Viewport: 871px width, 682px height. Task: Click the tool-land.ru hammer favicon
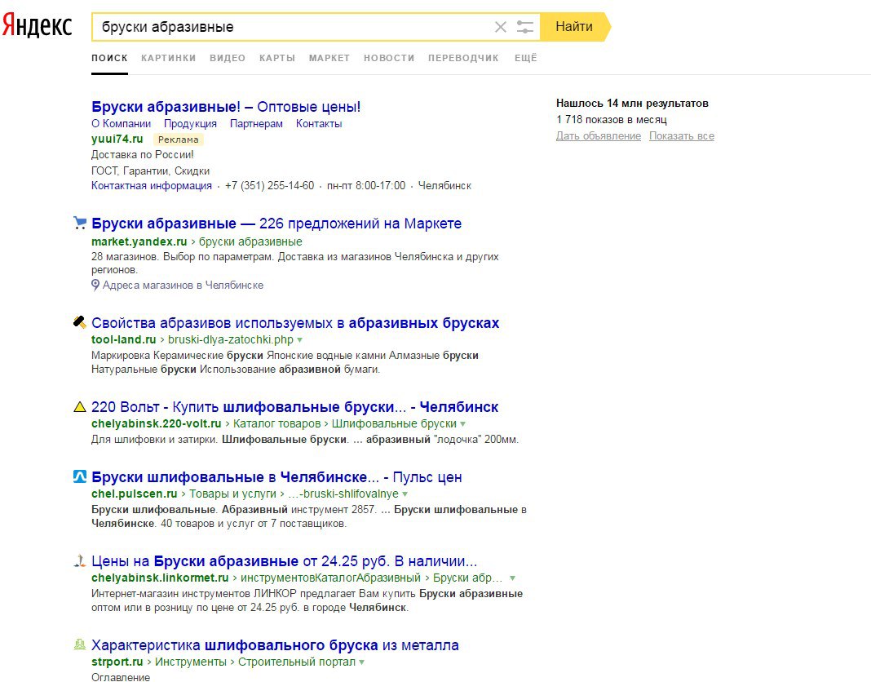tap(79, 322)
